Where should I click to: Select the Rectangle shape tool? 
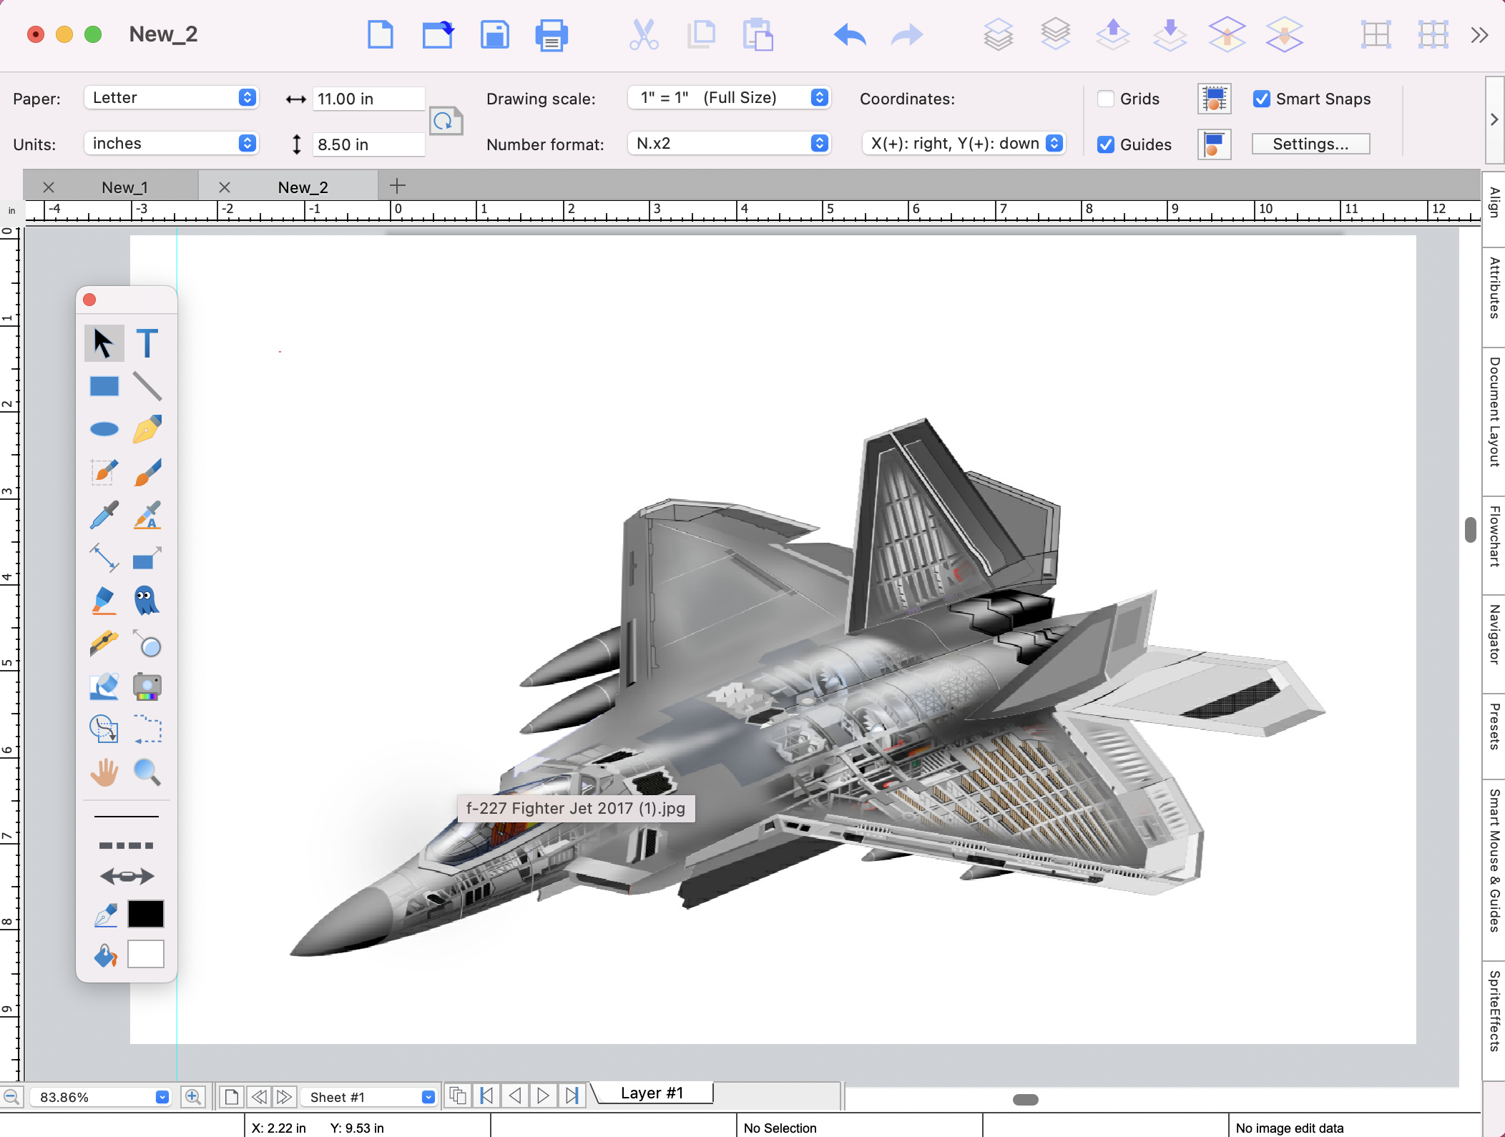[x=104, y=387]
